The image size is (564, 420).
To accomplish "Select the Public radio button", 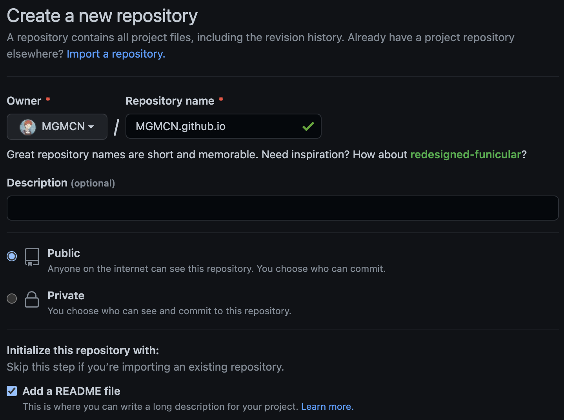I will coord(12,256).
